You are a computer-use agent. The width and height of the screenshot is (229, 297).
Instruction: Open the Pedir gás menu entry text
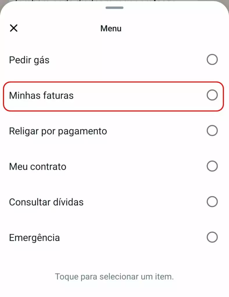point(29,60)
